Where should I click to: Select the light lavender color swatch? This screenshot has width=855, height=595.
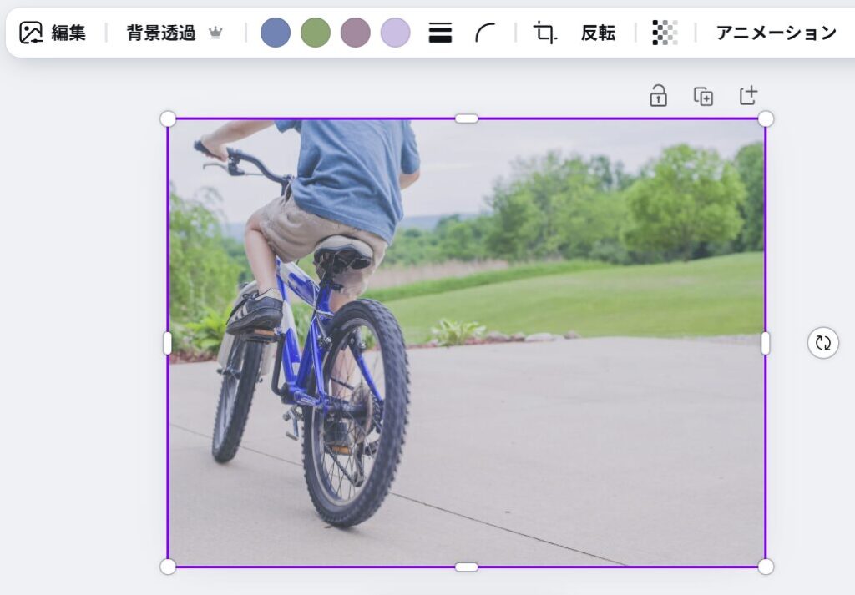point(396,33)
